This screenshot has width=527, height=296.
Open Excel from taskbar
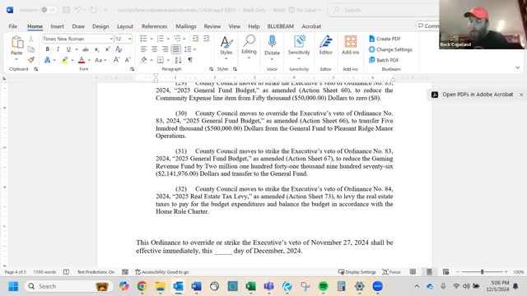(250, 286)
